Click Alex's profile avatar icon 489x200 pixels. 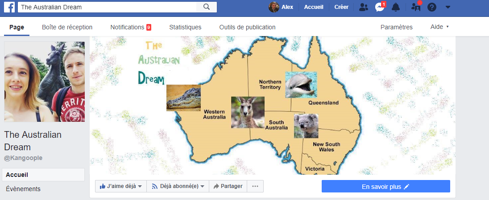(274, 7)
